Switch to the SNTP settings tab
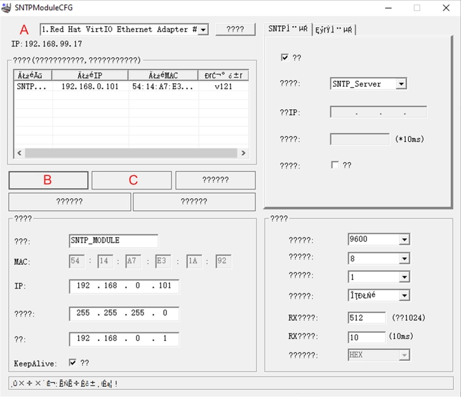 tap(288, 29)
